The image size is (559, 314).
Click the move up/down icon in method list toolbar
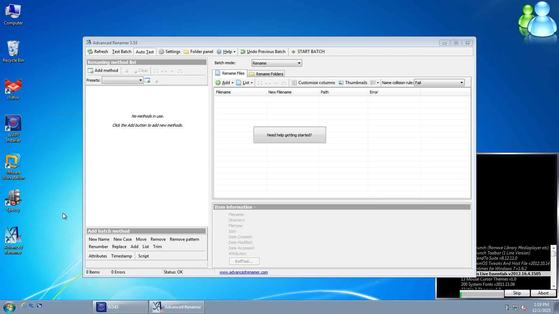[x=164, y=71]
